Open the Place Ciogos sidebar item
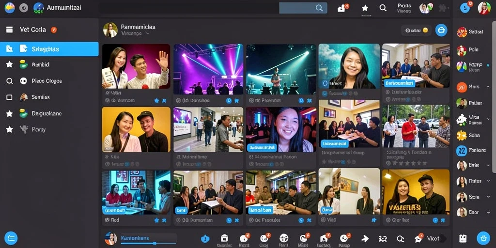 coord(47,81)
